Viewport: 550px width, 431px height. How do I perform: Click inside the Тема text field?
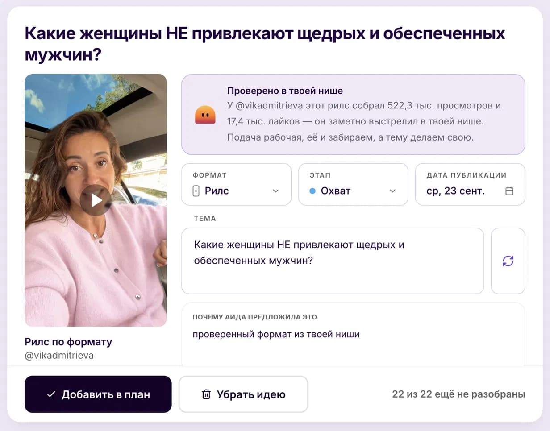point(333,261)
